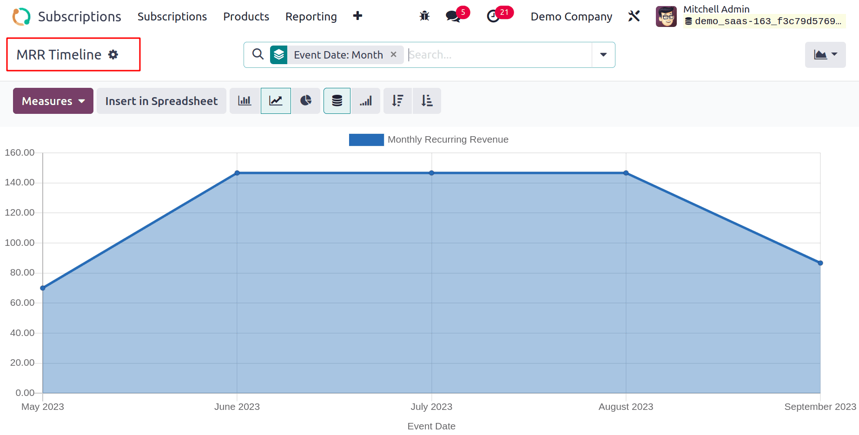Open the debug bug icon menu
The width and height of the screenshot is (859, 435).
tap(424, 16)
